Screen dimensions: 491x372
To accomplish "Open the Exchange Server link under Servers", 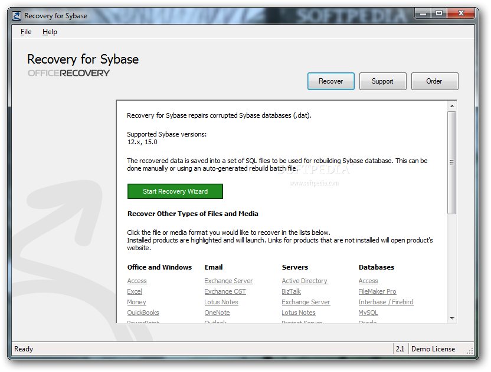I will pos(306,302).
